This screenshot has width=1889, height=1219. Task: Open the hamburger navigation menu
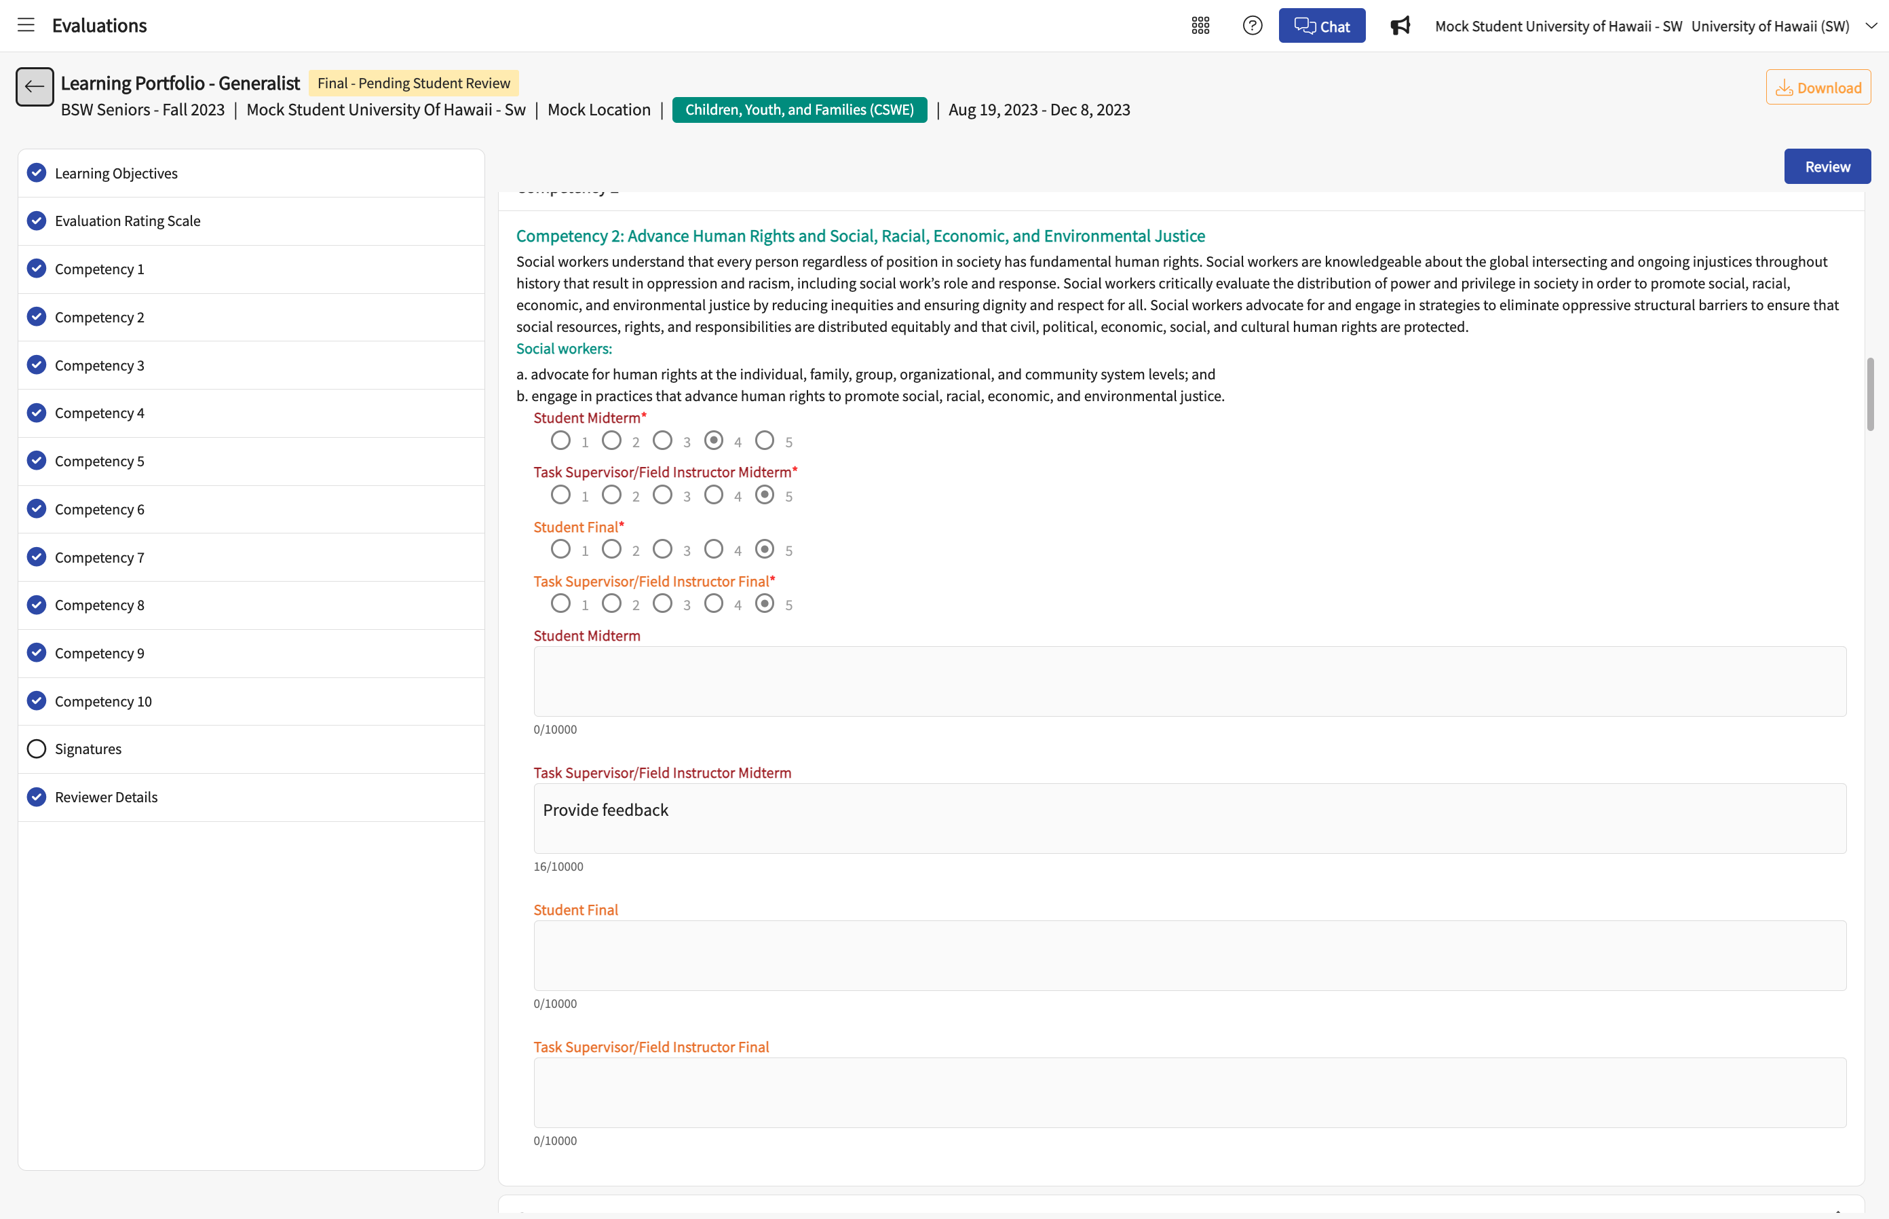click(26, 25)
